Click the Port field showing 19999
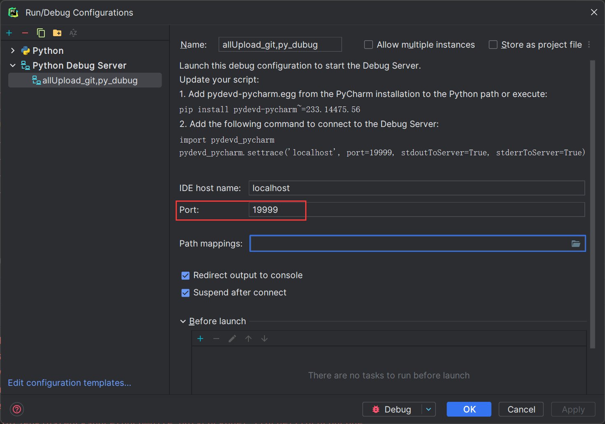Image resolution: width=605 pixels, height=424 pixels. tap(417, 210)
